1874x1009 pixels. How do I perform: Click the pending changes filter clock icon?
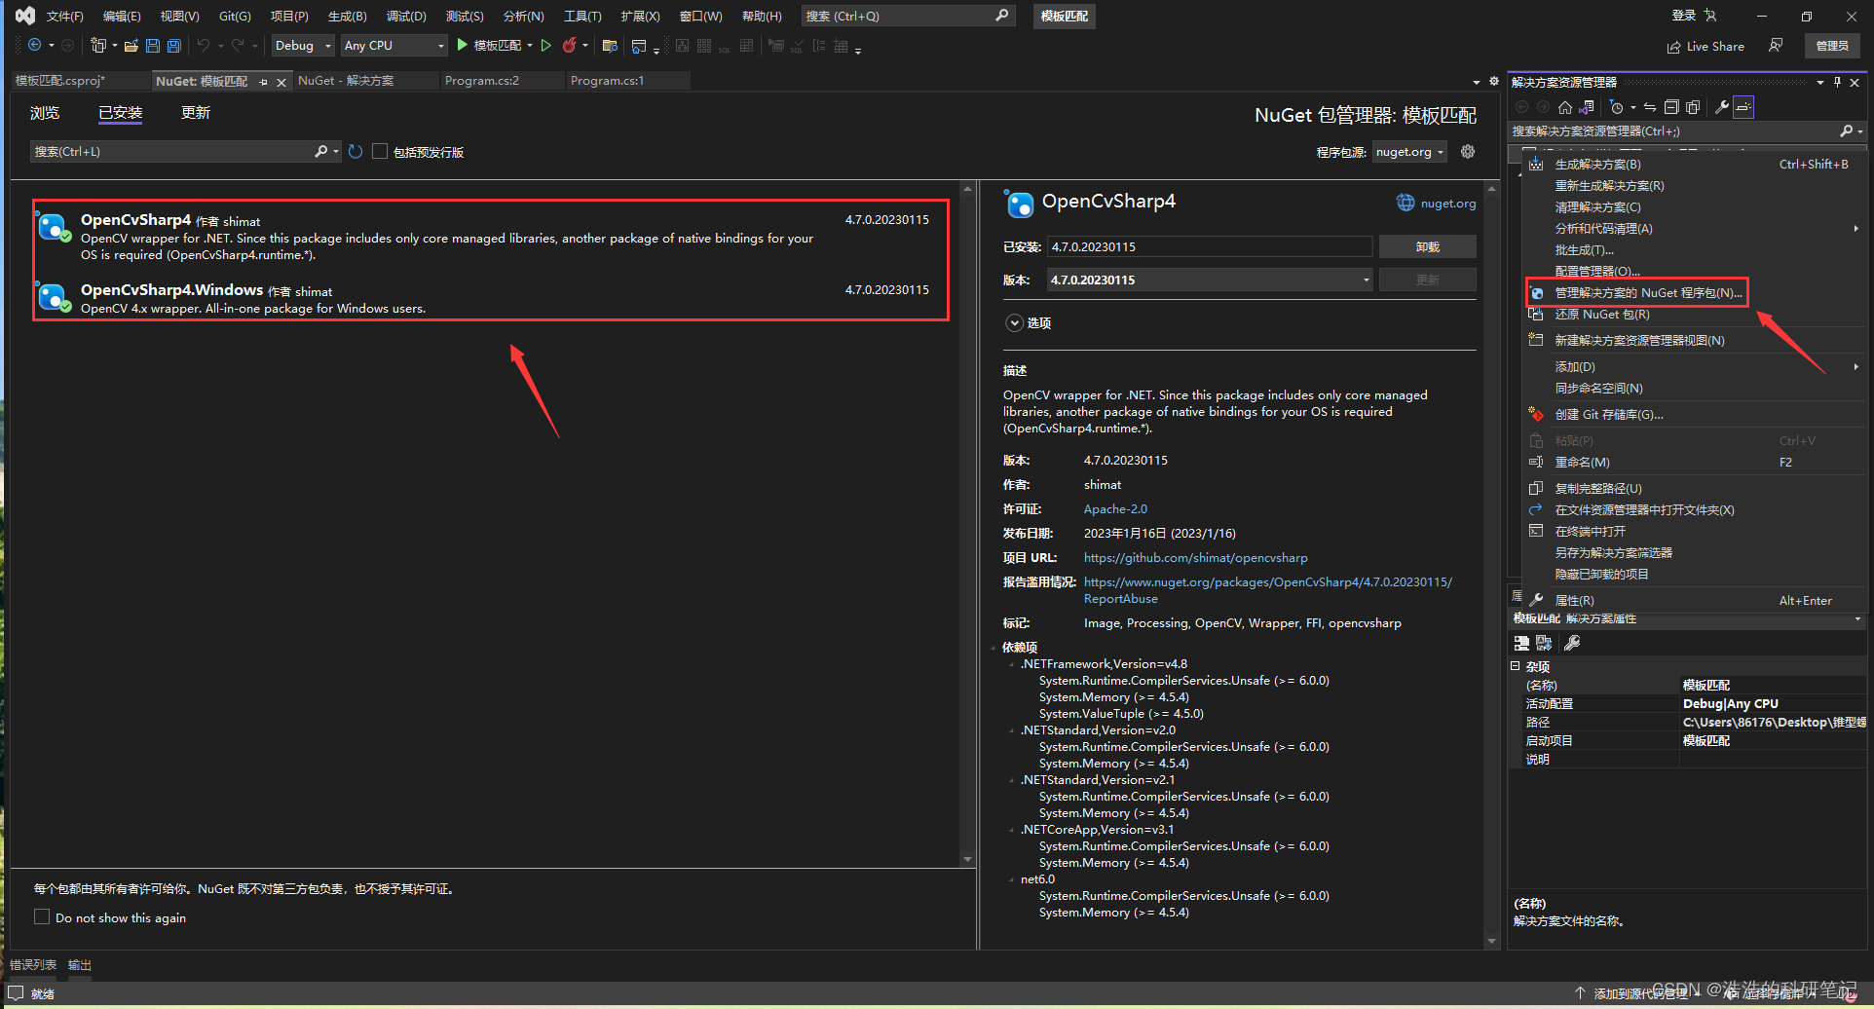[1616, 107]
